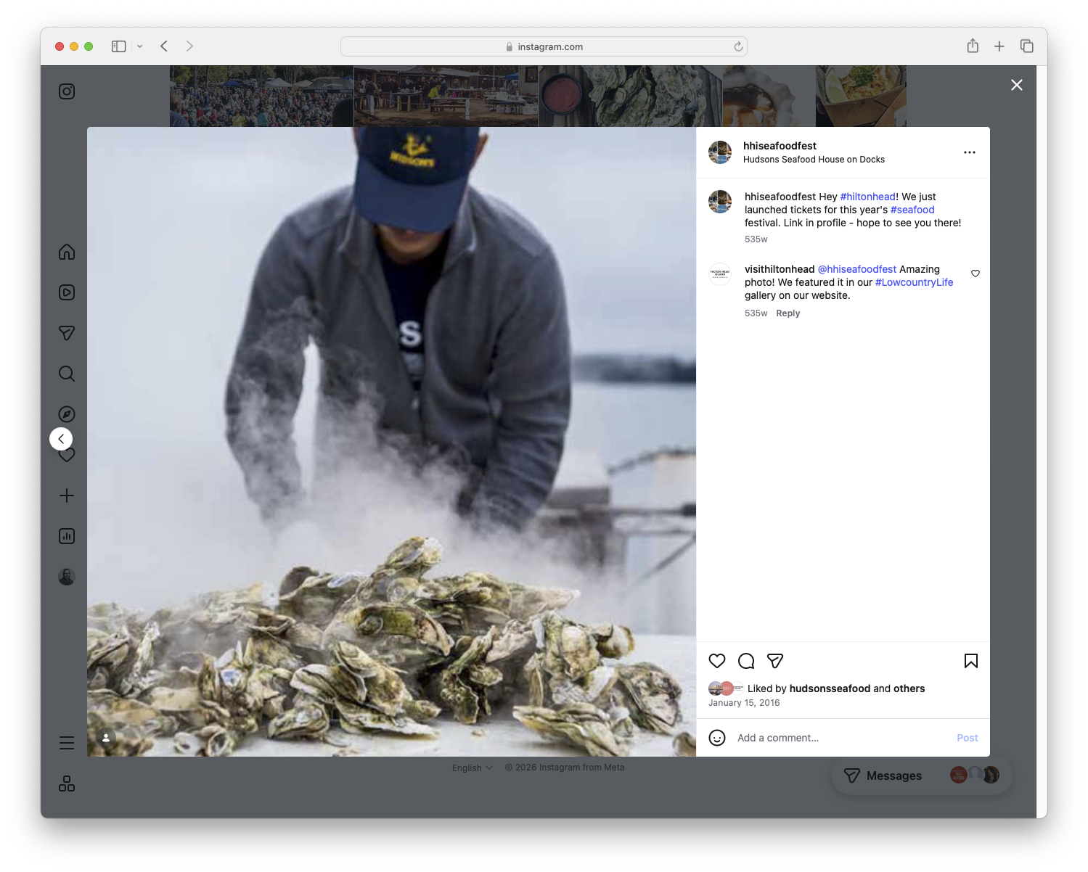Open #seafood hashtag link

pyautogui.click(x=912, y=210)
